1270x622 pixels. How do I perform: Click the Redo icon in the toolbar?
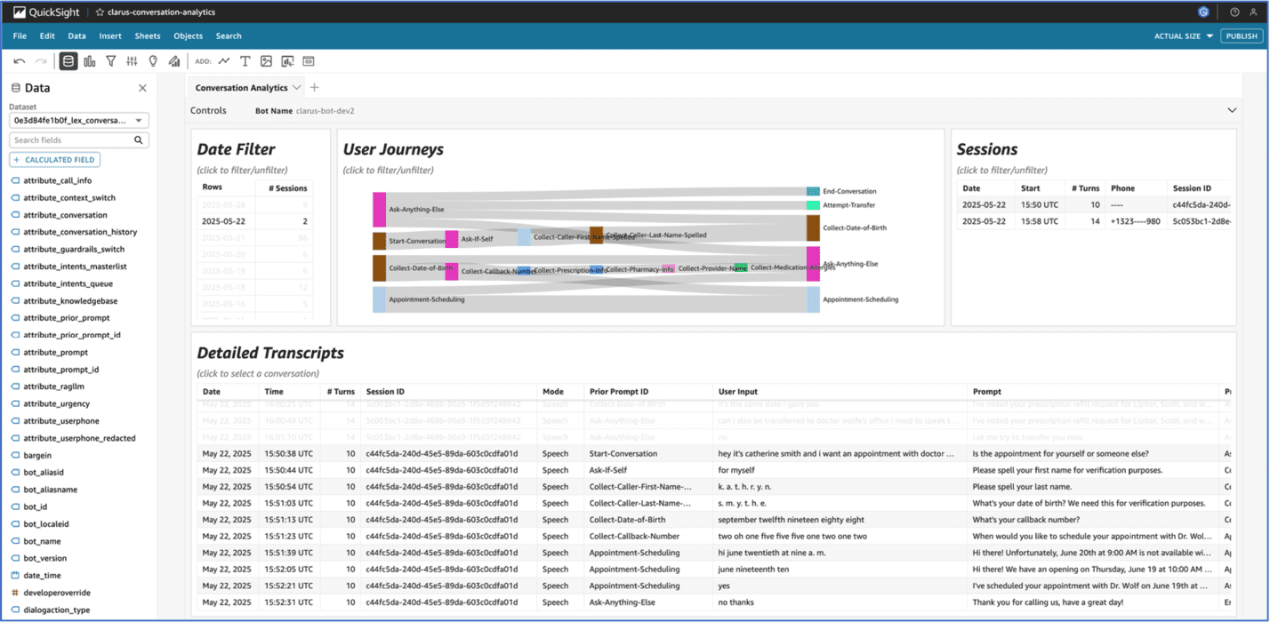tap(40, 60)
